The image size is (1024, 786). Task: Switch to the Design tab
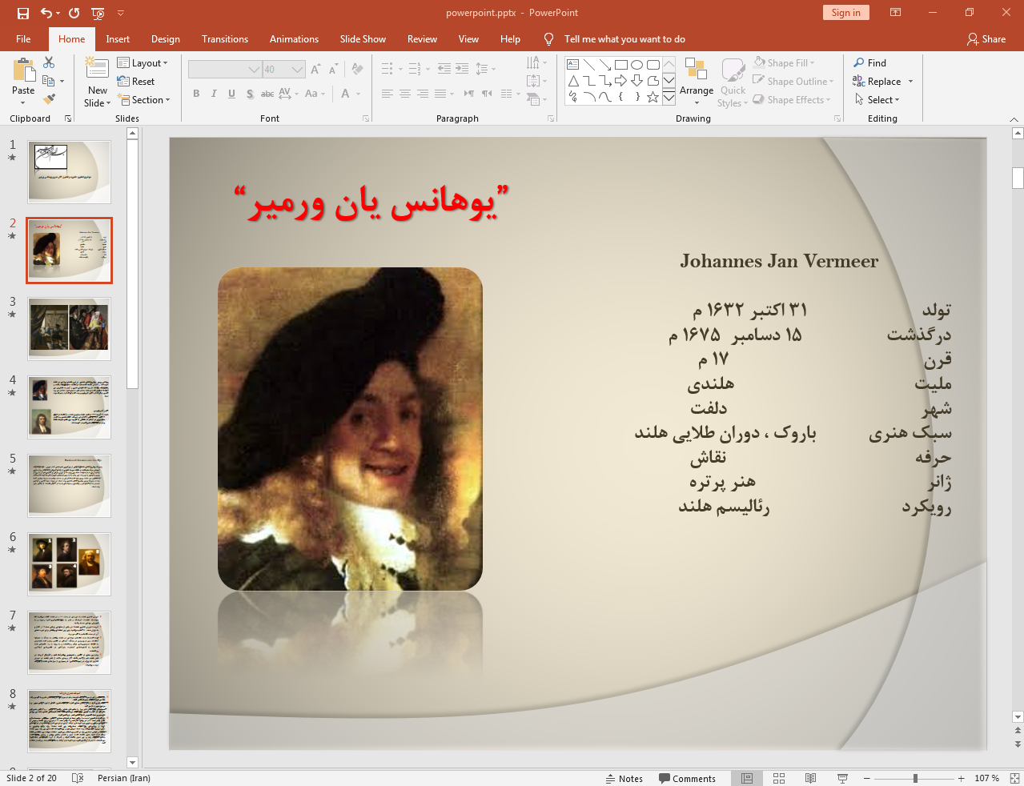coord(165,38)
